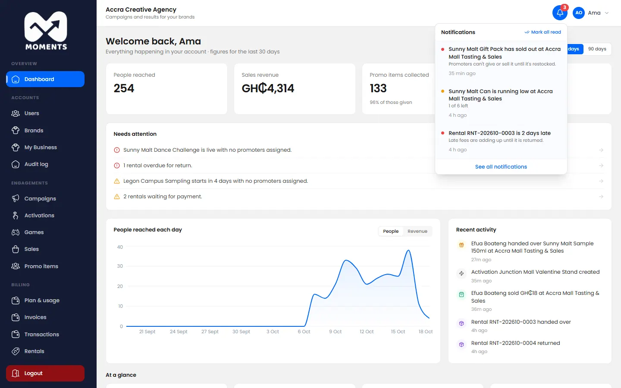This screenshot has height=388, width=621.
Task: Follow the See all notifications link
Action: [x=501, y=167]
